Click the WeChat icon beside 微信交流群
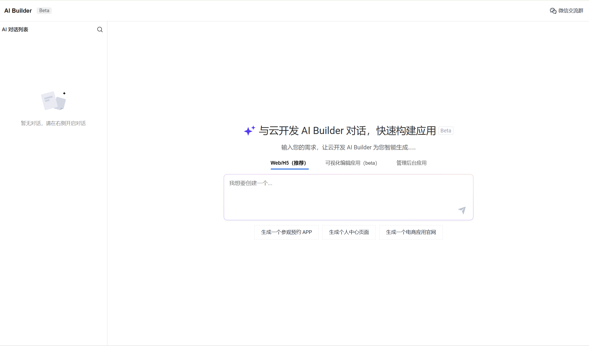This screenshot has height=346, width=589. point(553,11)
